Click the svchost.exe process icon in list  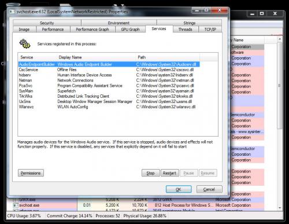click(x=16, y=205)
